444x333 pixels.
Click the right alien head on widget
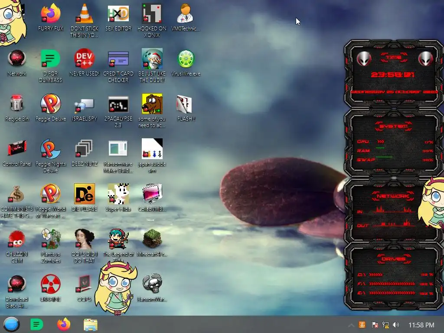pyautogui.click(x=425, y=59)
